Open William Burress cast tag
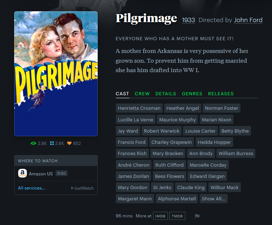The image size is (272, 225). [x=236, y=153]
